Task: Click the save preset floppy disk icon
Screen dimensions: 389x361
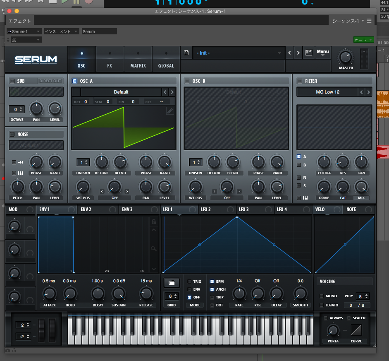Action: click(186, 53)
